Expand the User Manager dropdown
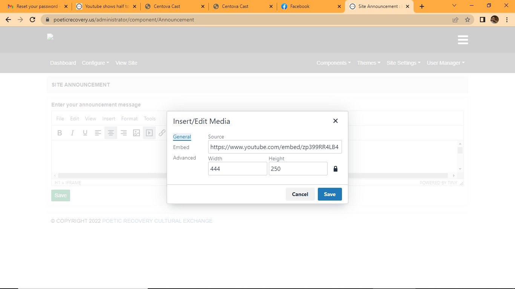515x289 pixels. click(445, 63)
